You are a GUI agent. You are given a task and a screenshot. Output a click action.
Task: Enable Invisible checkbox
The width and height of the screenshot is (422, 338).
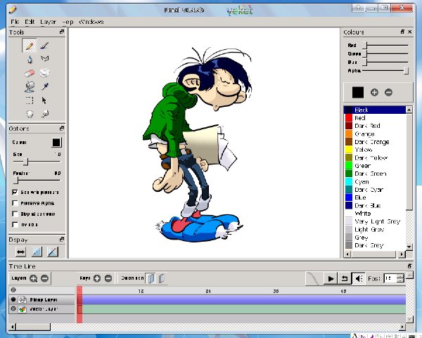15,225
